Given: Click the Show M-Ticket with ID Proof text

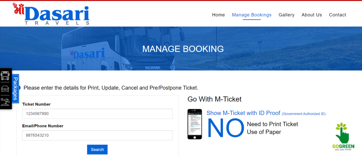Looking at the screenshot, I should coord(243,113).
